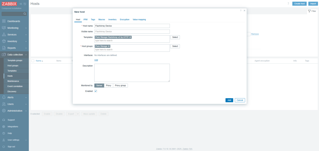Click the Services sidebar icon
Viewport: 319px width, 151px height.
[x=4, y=35]
